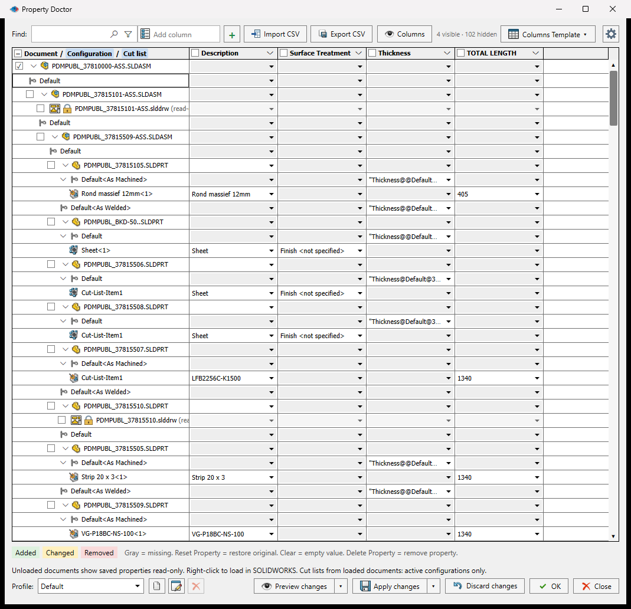The width and height of the screenshot is (631, 609).
Task: Click part icon of PDMPUBL_37815509.SLDPRT
Action: [76, 505]
